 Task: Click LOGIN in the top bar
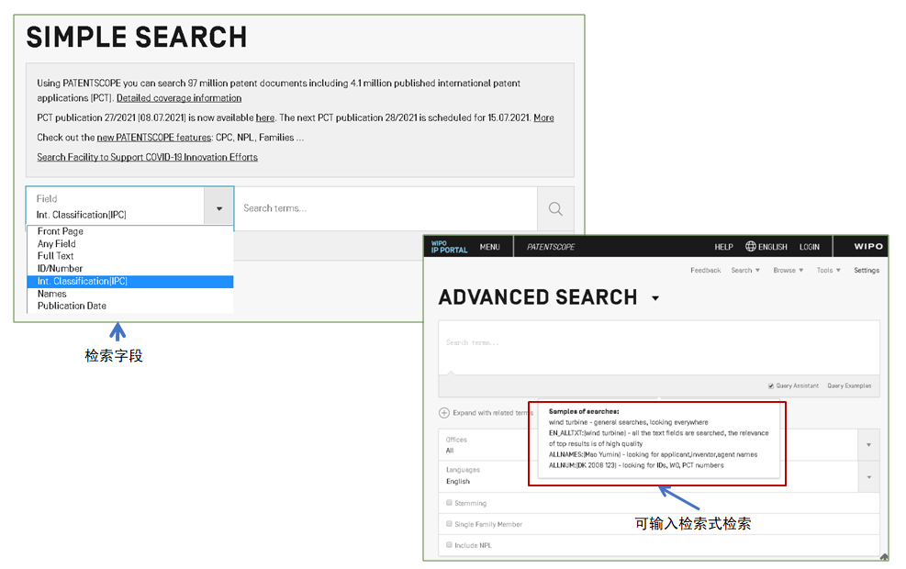point(809,247)
